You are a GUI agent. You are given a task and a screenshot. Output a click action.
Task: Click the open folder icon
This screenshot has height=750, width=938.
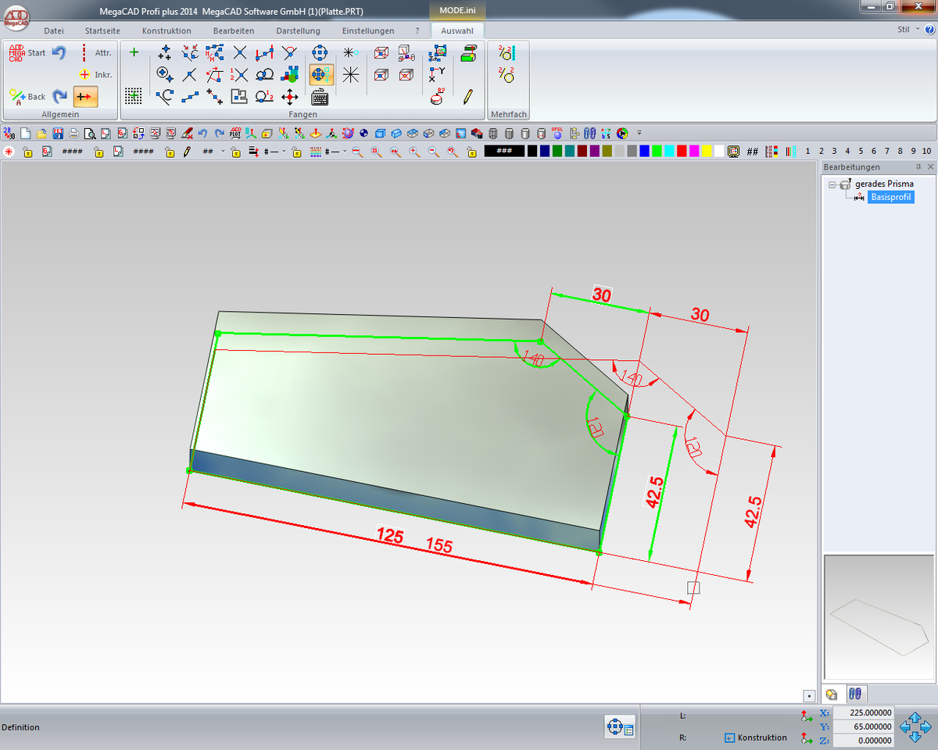(x=42, y=134)
